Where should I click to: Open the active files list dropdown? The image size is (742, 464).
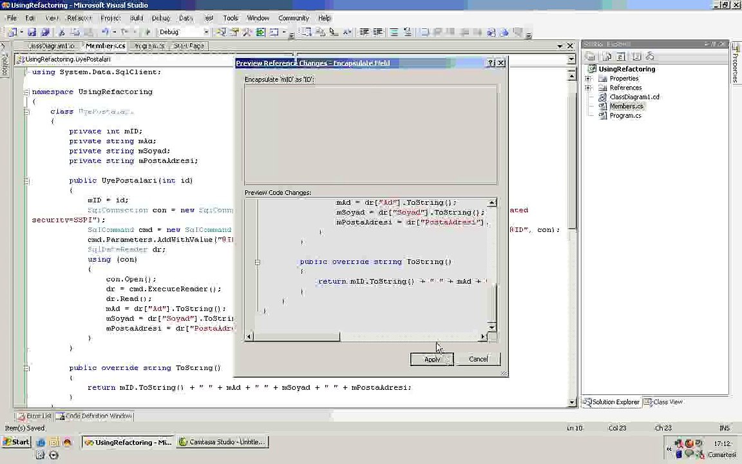pyautogui.click(x=560, y=46)
